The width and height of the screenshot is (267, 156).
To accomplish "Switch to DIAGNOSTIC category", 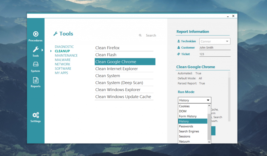I will tap(64, 47).
